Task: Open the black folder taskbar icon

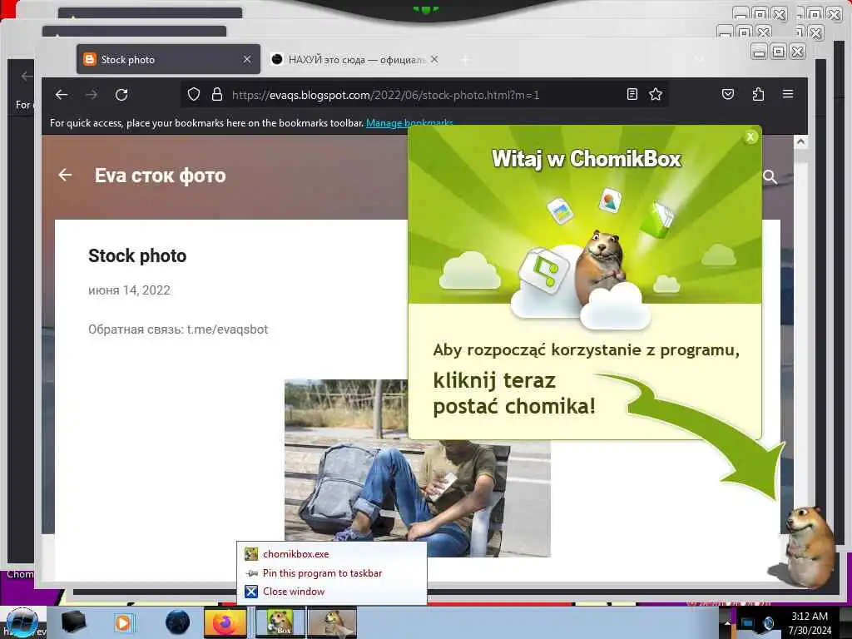Action: pos(73,622)
